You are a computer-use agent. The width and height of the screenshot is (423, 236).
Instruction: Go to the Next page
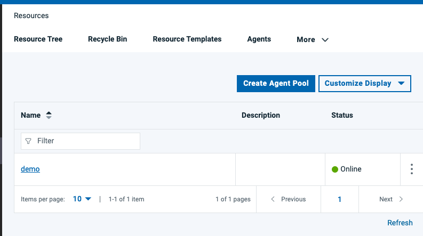[x=391, y=199]
